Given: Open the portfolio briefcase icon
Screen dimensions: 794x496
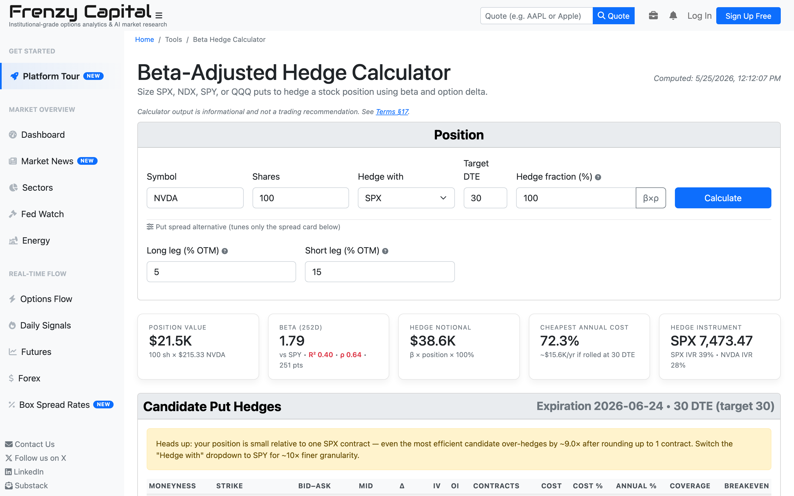Looking at the screenshot, I should (x=653, y=15).
